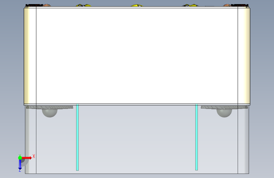Click the red X axis label
274x178 pixels.
[34, 156]
